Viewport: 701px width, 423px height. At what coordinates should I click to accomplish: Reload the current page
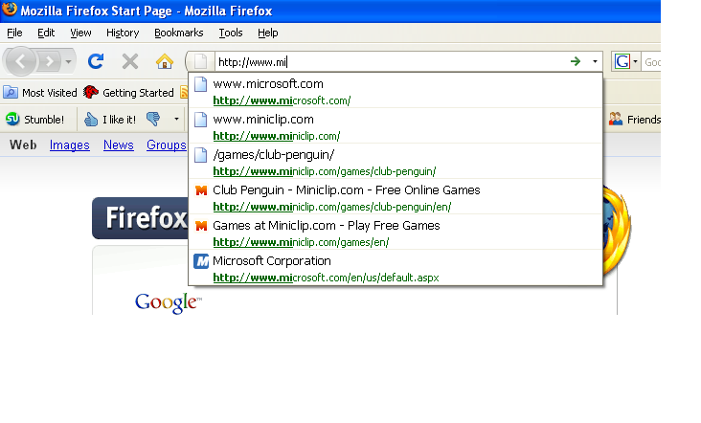point(96,61)
